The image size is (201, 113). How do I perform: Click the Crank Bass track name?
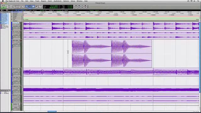pyautogui.click(x=16, y=78)
